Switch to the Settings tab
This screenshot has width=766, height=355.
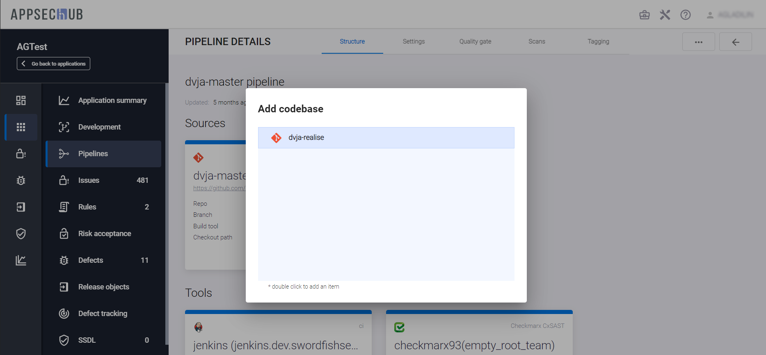414,41
